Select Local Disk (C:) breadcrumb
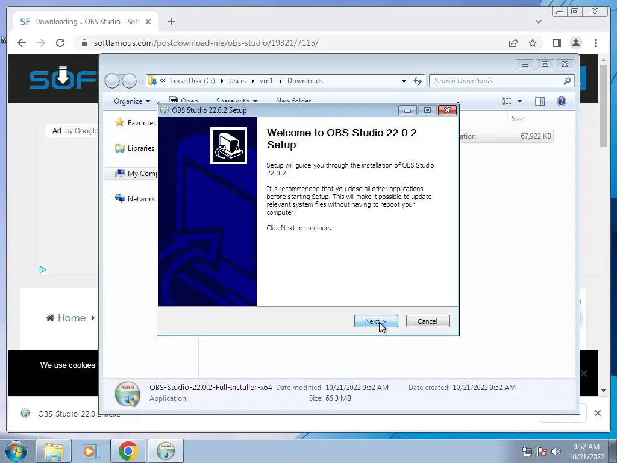The width and height of the screenshot is (617, 463). pyautogui.click(x=192, y=81)
